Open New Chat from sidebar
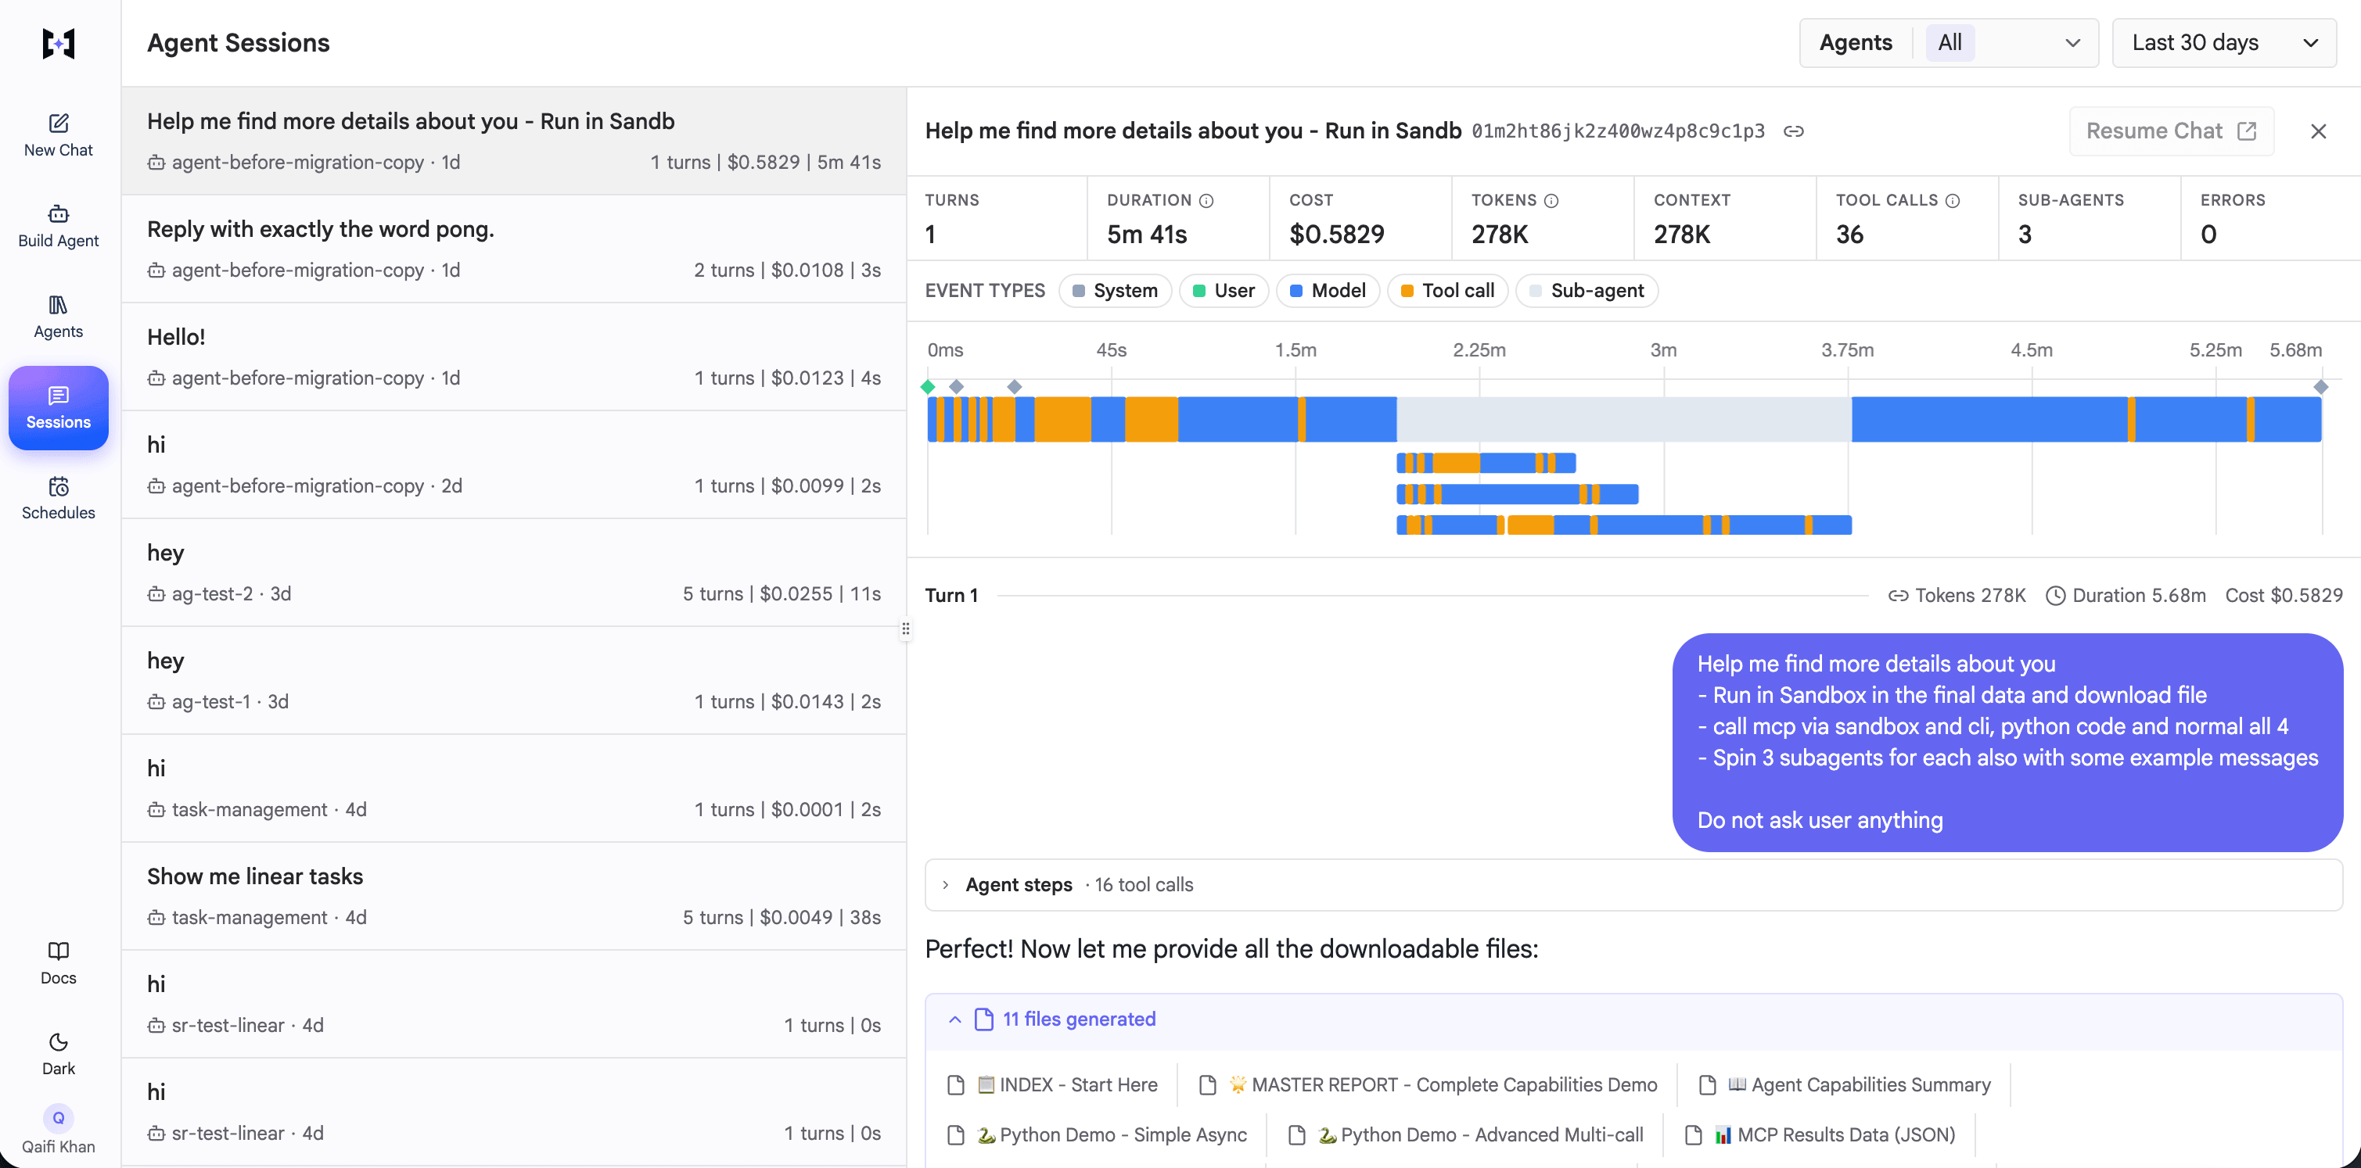 (59, 135)
